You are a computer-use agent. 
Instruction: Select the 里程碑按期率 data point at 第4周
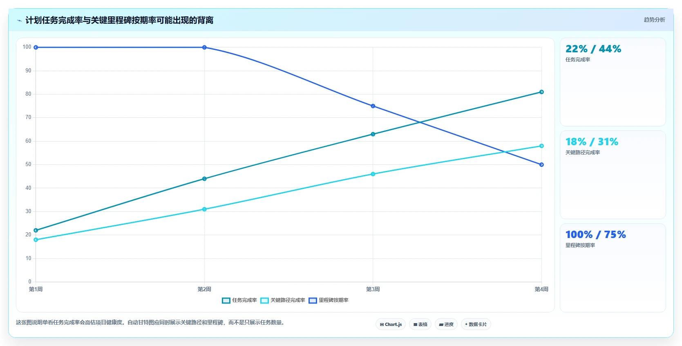pyautogui.click(x=541, y=165)
